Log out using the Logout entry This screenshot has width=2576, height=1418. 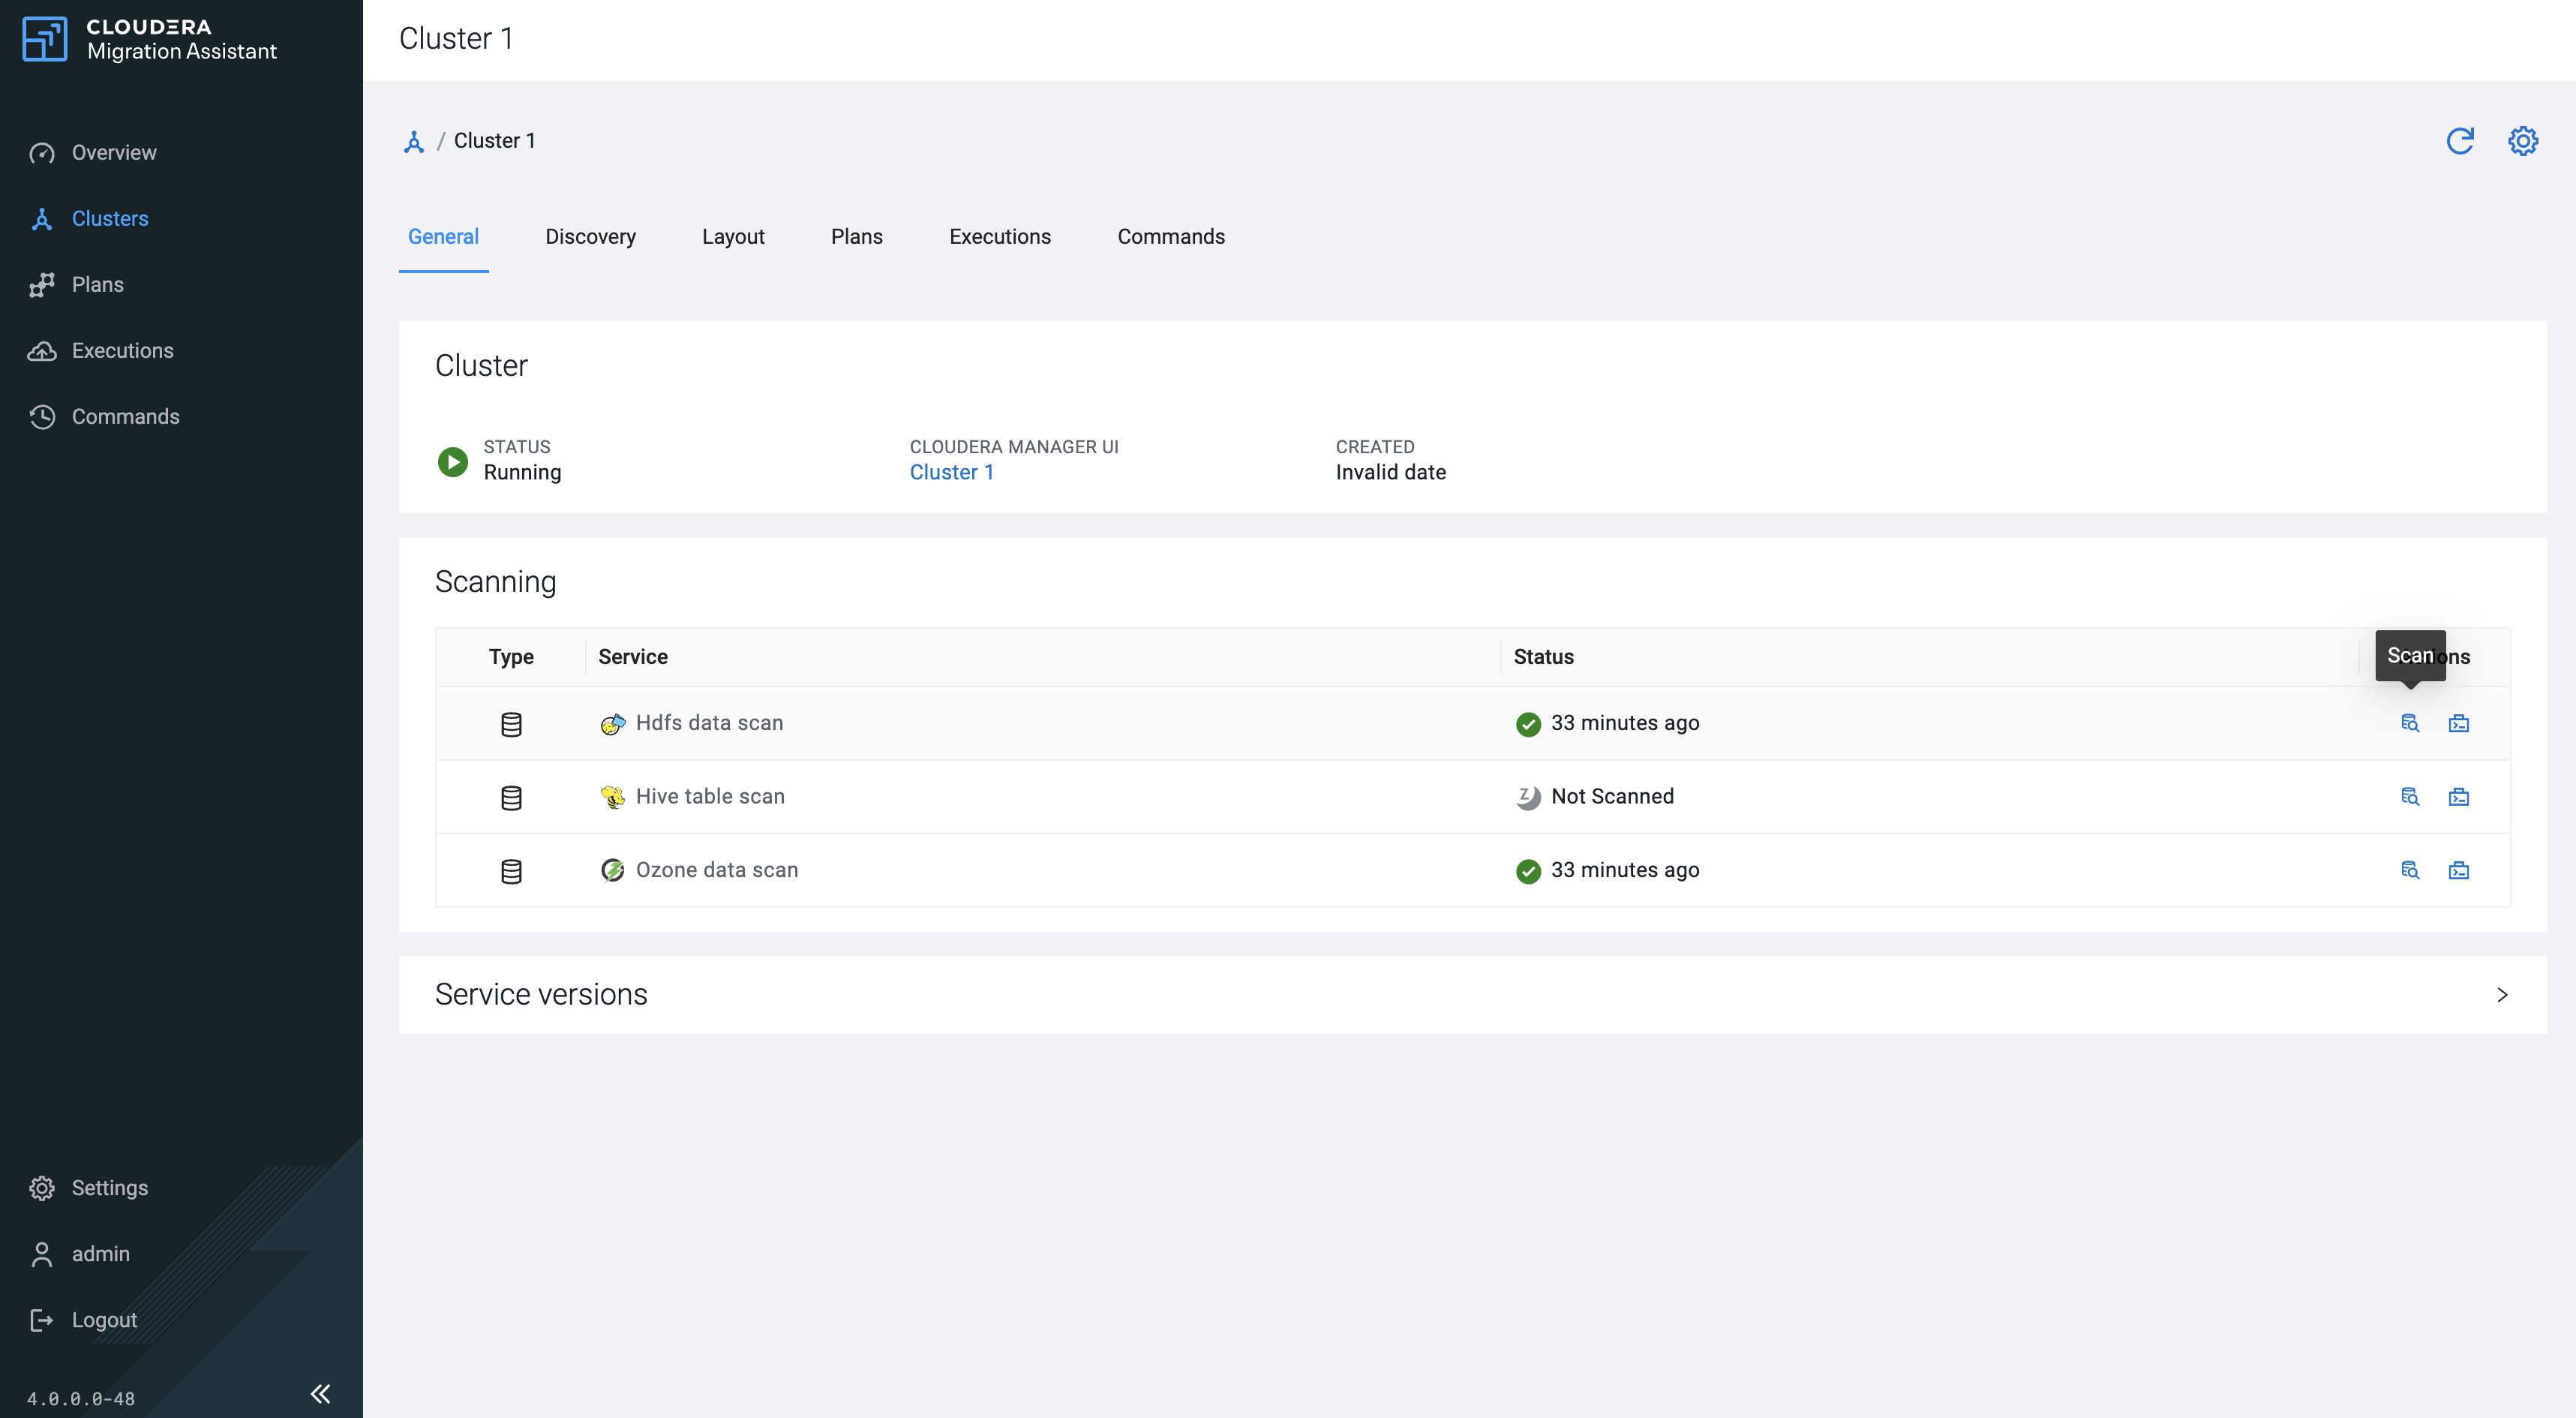click(104, 1320)
